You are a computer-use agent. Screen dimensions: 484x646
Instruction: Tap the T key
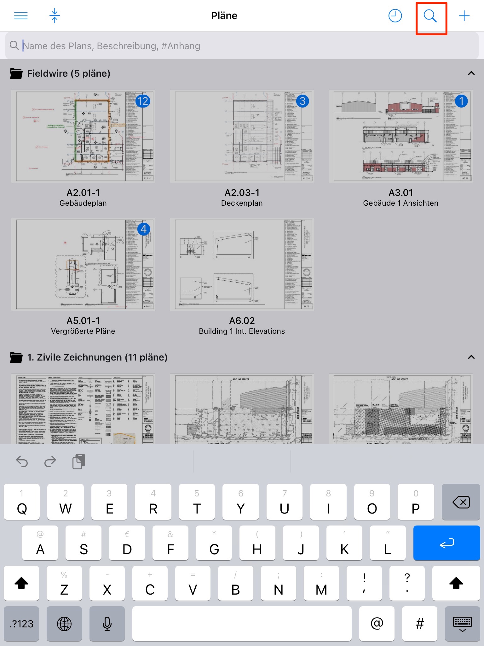tap(197, 502)
